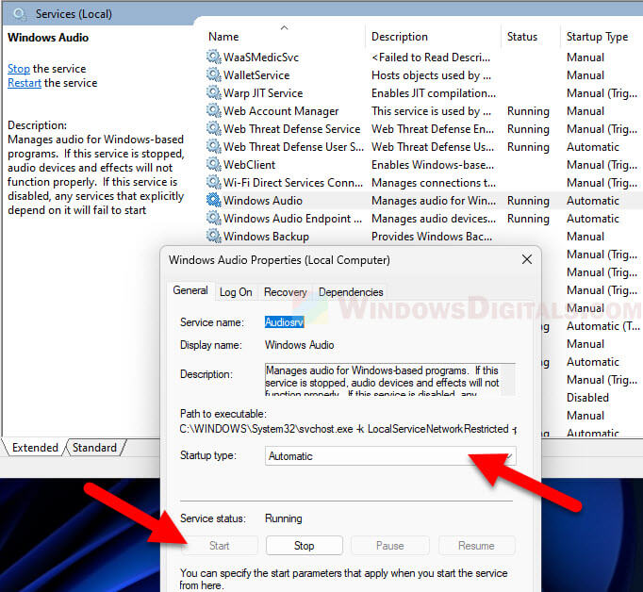643x592 pixels.
Task: Click 'Provides Windows Bac...' description cell
Action: [432, 237]
